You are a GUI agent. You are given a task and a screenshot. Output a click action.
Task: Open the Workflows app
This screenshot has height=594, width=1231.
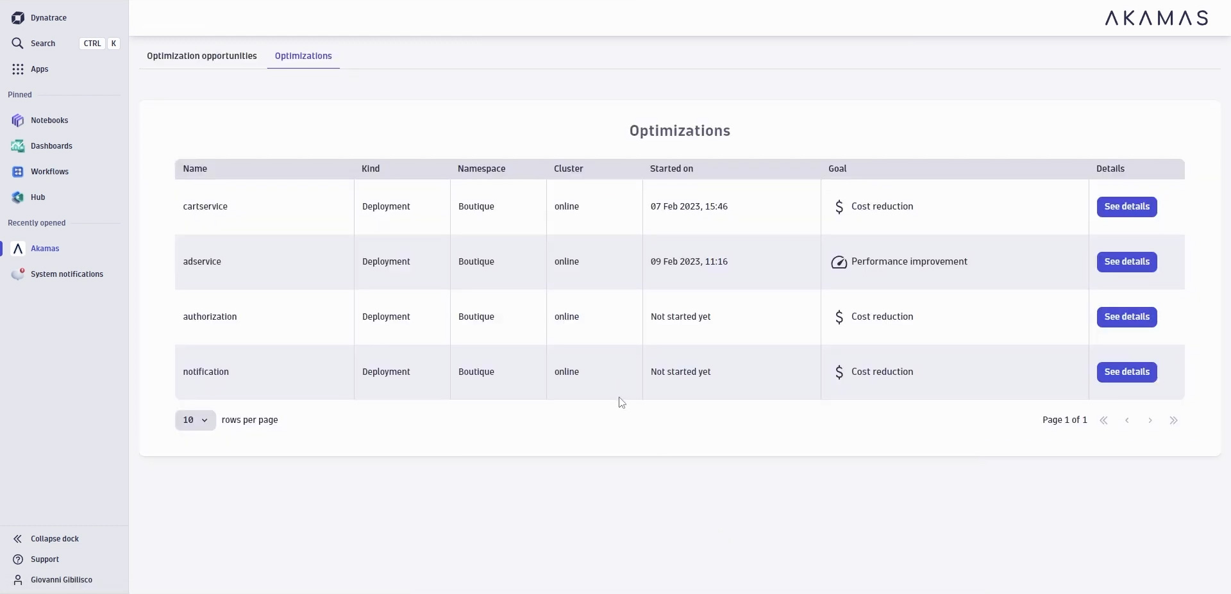51,171
